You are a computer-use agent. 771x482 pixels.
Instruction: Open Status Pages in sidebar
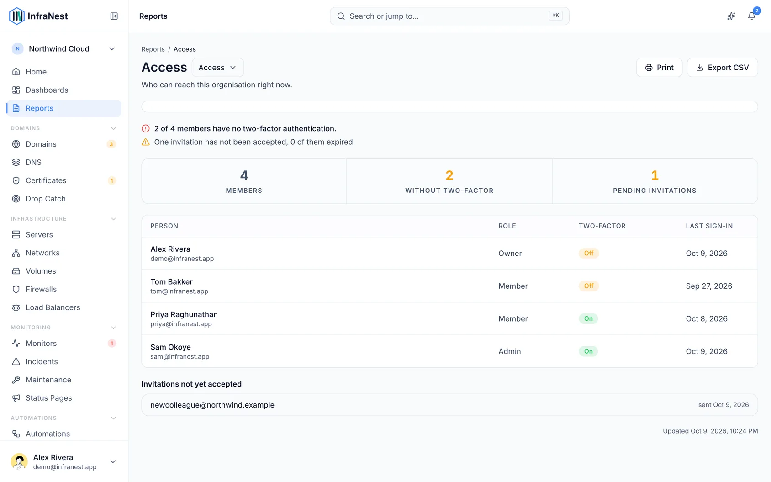(x=64, y=398)
